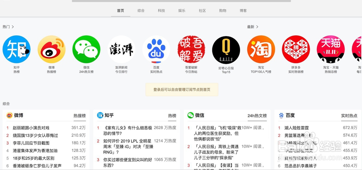Switch to the 娱乐 tab

coord(182,10)
